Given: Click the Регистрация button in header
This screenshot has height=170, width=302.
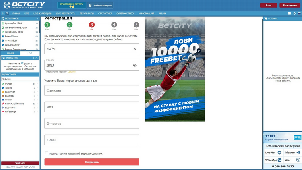Looking at the screenshot, I should 290,6.
